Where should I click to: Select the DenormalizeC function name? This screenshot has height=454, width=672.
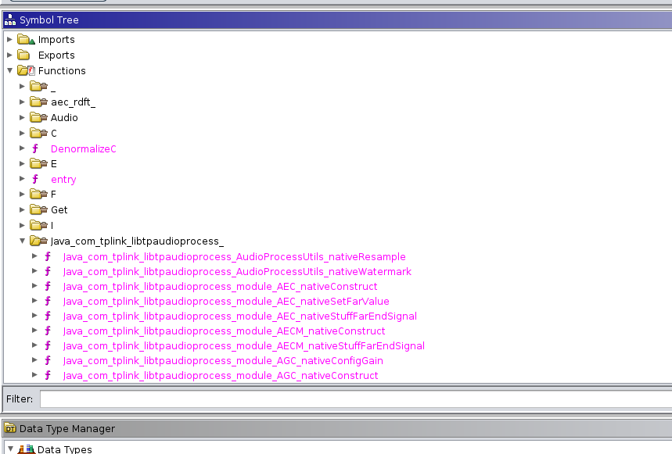(x=83, y=148)
